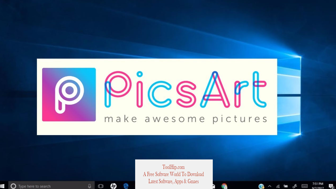Open the Windows Start menu
This screenshot has height=189, width=336.
pos(2,186)
